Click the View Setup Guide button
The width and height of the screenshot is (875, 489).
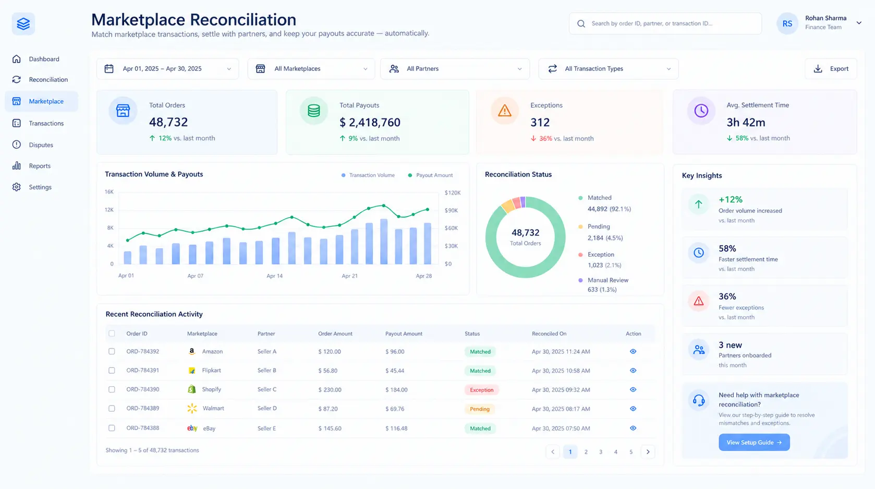click(754, 443)
